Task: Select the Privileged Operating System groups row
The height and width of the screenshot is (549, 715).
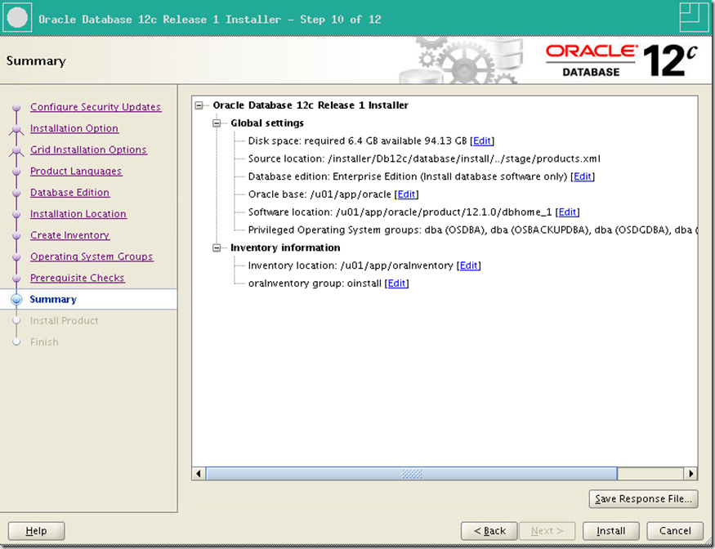Action: click(x=472, y=230)
